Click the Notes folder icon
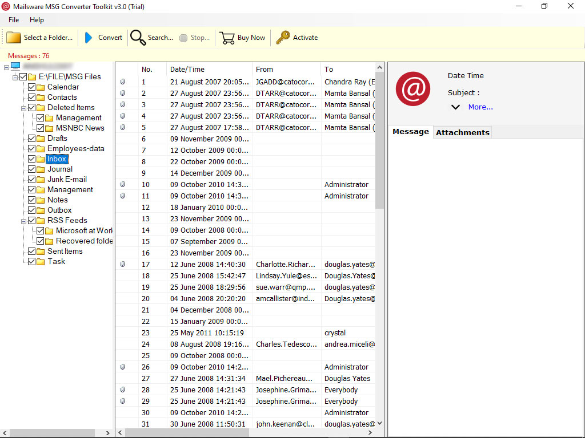Screen dimensions: 585x438 [41, 200]
